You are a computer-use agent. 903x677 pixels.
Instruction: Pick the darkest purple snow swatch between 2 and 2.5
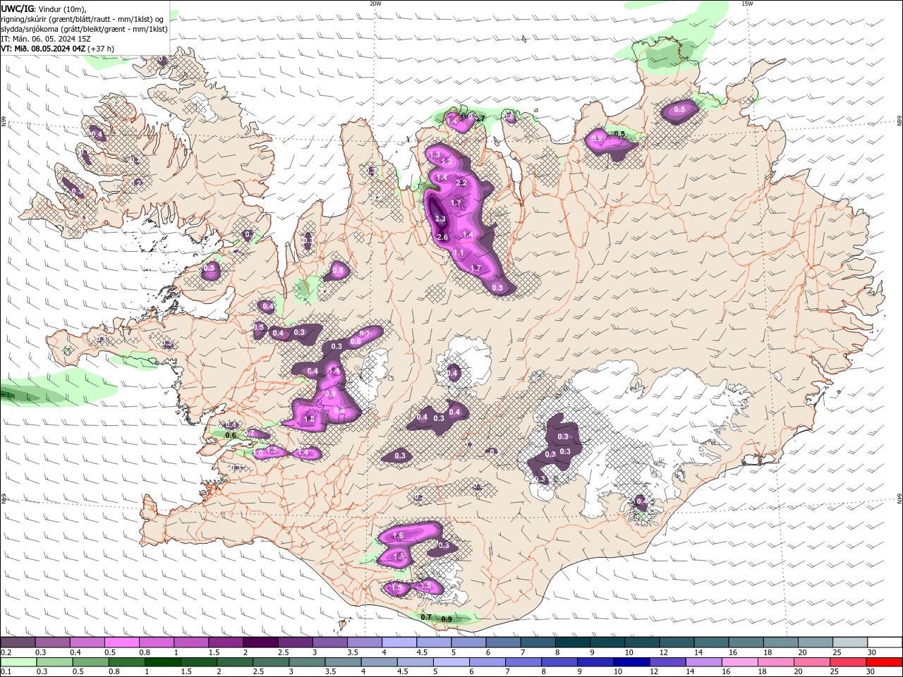(260, 642)
